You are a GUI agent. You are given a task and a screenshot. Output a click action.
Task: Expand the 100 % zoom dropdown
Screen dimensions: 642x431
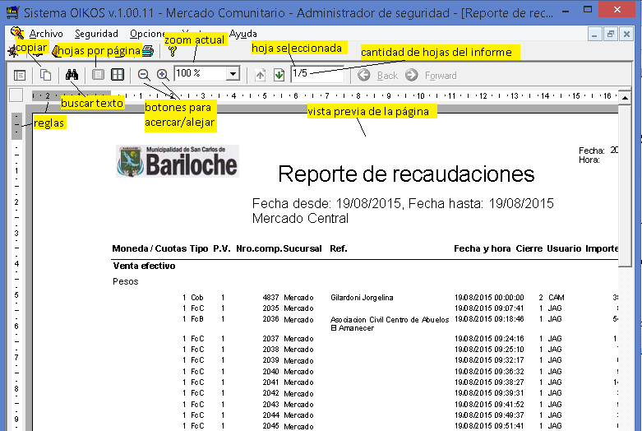233,75
